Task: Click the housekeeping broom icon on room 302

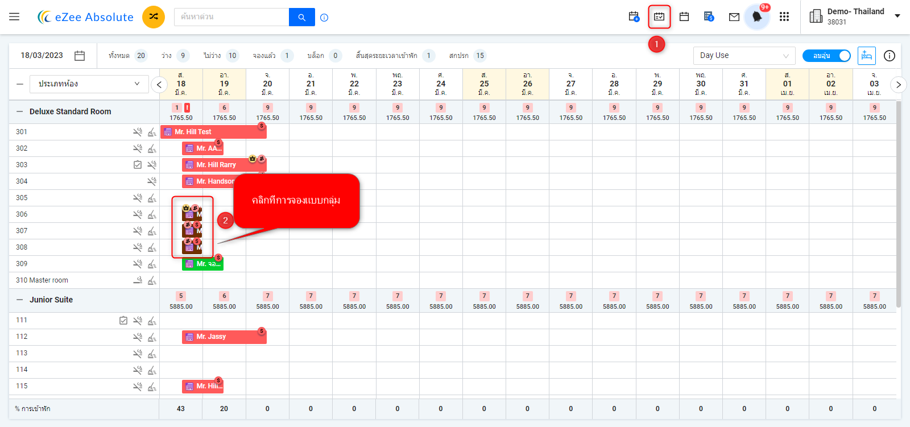Action: click(152, 148)
